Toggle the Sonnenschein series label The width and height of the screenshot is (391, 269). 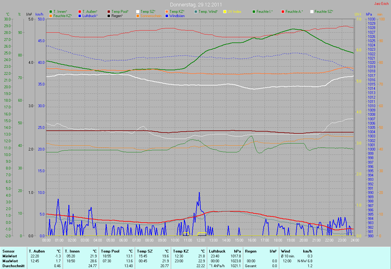pyautogui.click(x=151, y=16)
